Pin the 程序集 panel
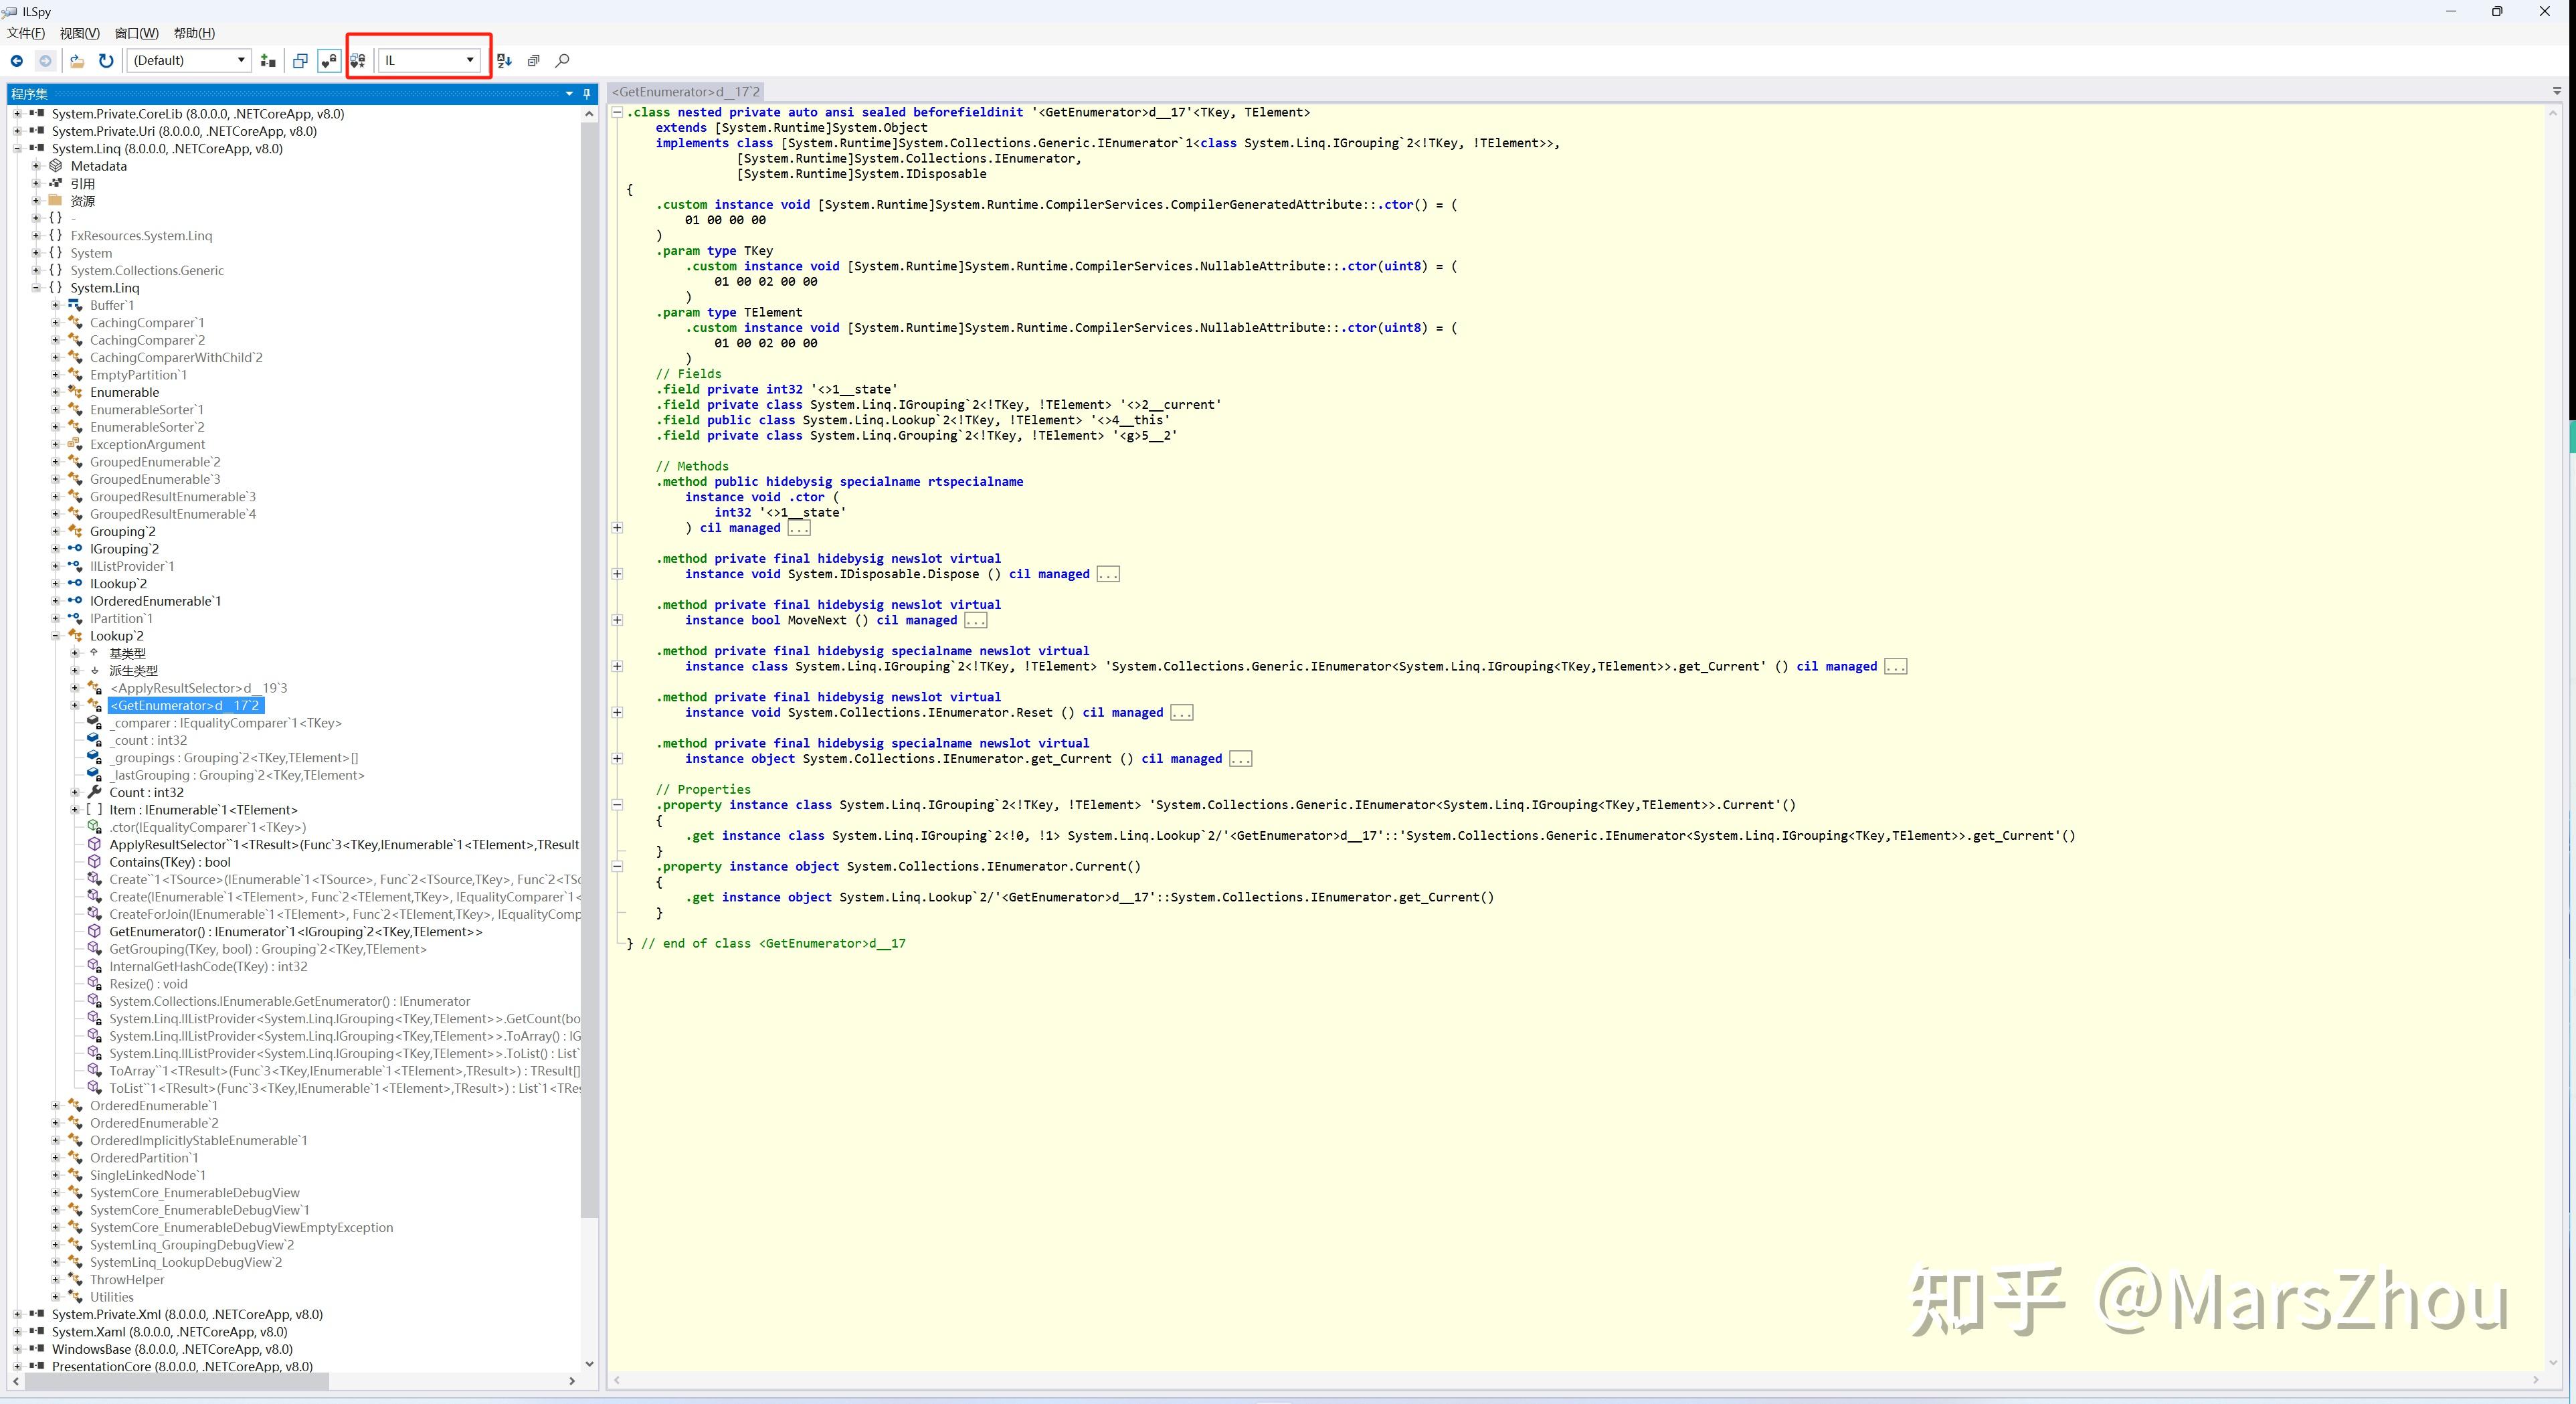The width and height of the screenshot is (2576, 1404). [x=587, y=94]
